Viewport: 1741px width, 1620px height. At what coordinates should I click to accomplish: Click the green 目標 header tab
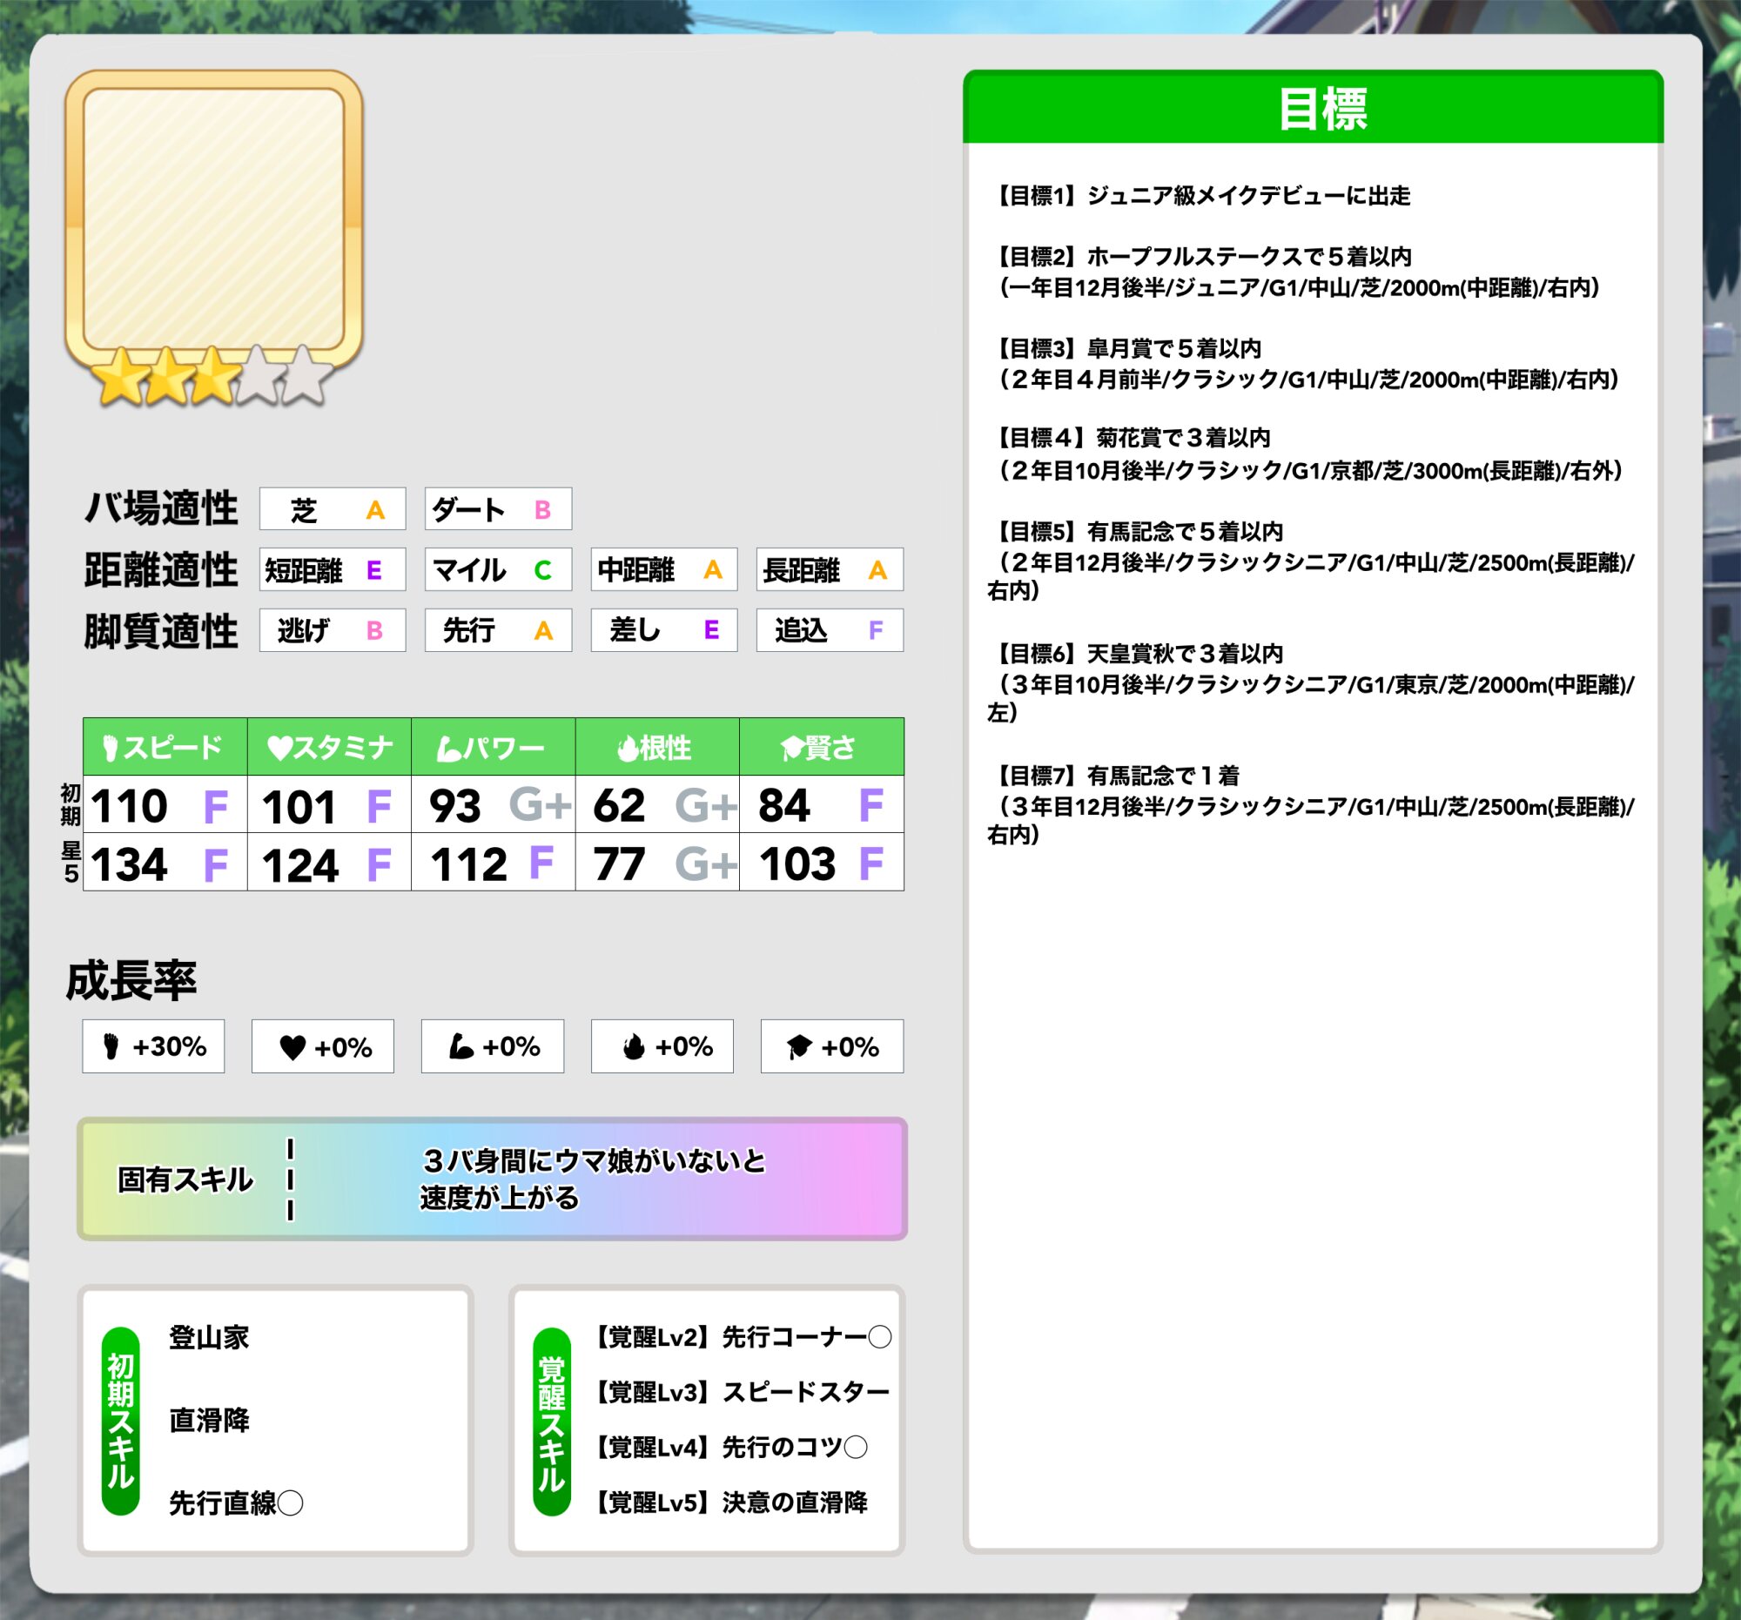coord(1313,109)
